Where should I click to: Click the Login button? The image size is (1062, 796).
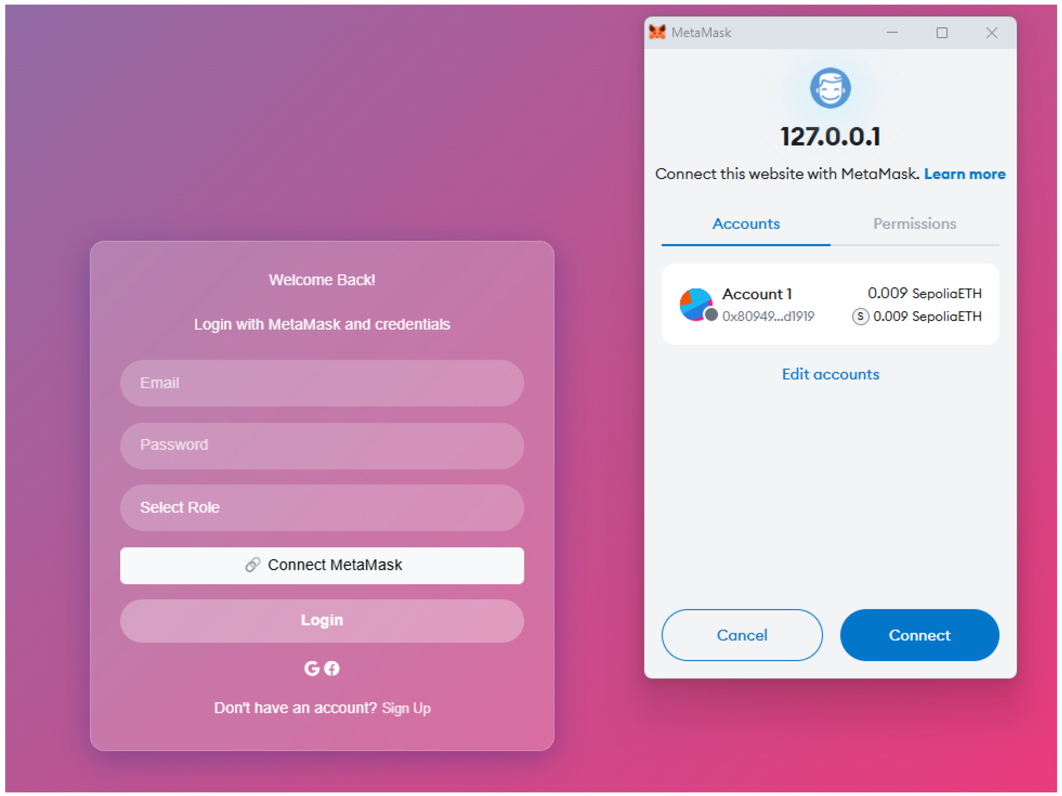[x=322, y=620]
